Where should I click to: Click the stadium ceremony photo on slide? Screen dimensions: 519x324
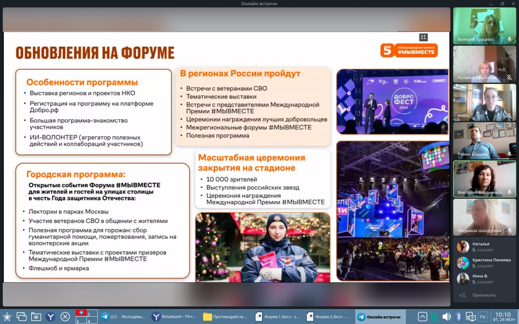[393, 211]
